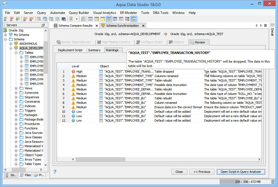Select row 9 'Ensure data is in the correct format'

point(178,107)
